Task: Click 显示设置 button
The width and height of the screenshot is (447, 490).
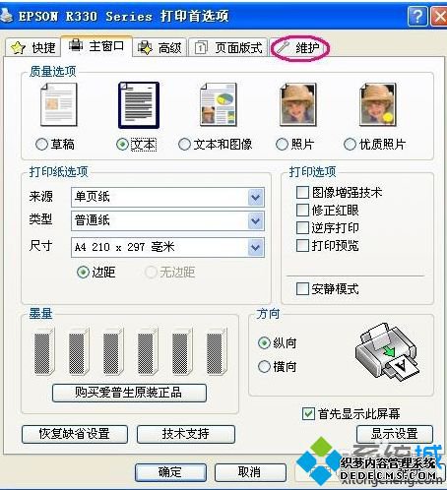Action: pos(395,434)
